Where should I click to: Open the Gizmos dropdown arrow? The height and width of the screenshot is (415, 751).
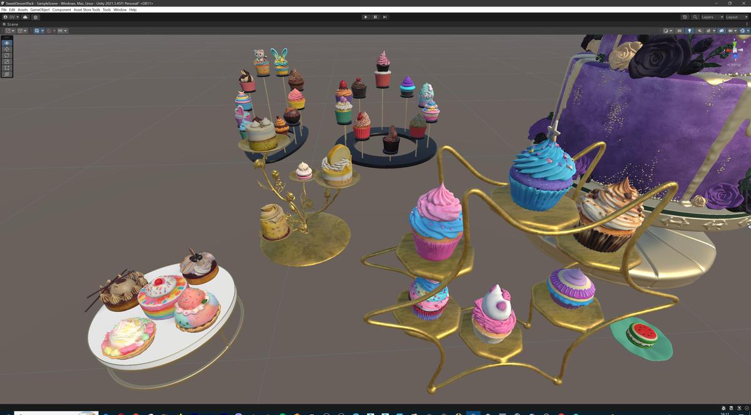click(748, 30)
